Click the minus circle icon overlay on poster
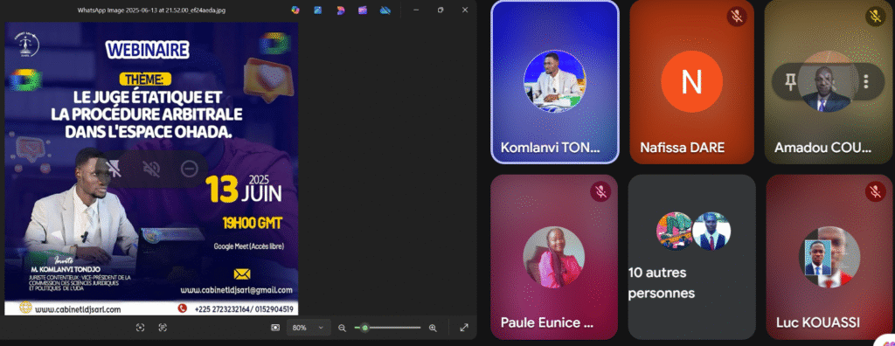Screen dimensions: 895x346 pyautogui.click(x=189, y=169)
